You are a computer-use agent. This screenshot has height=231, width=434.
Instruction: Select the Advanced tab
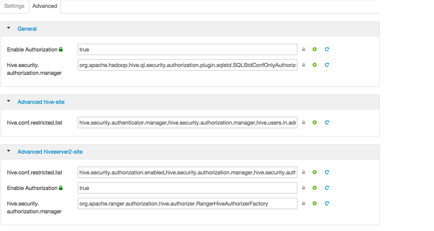coord(45,6)
